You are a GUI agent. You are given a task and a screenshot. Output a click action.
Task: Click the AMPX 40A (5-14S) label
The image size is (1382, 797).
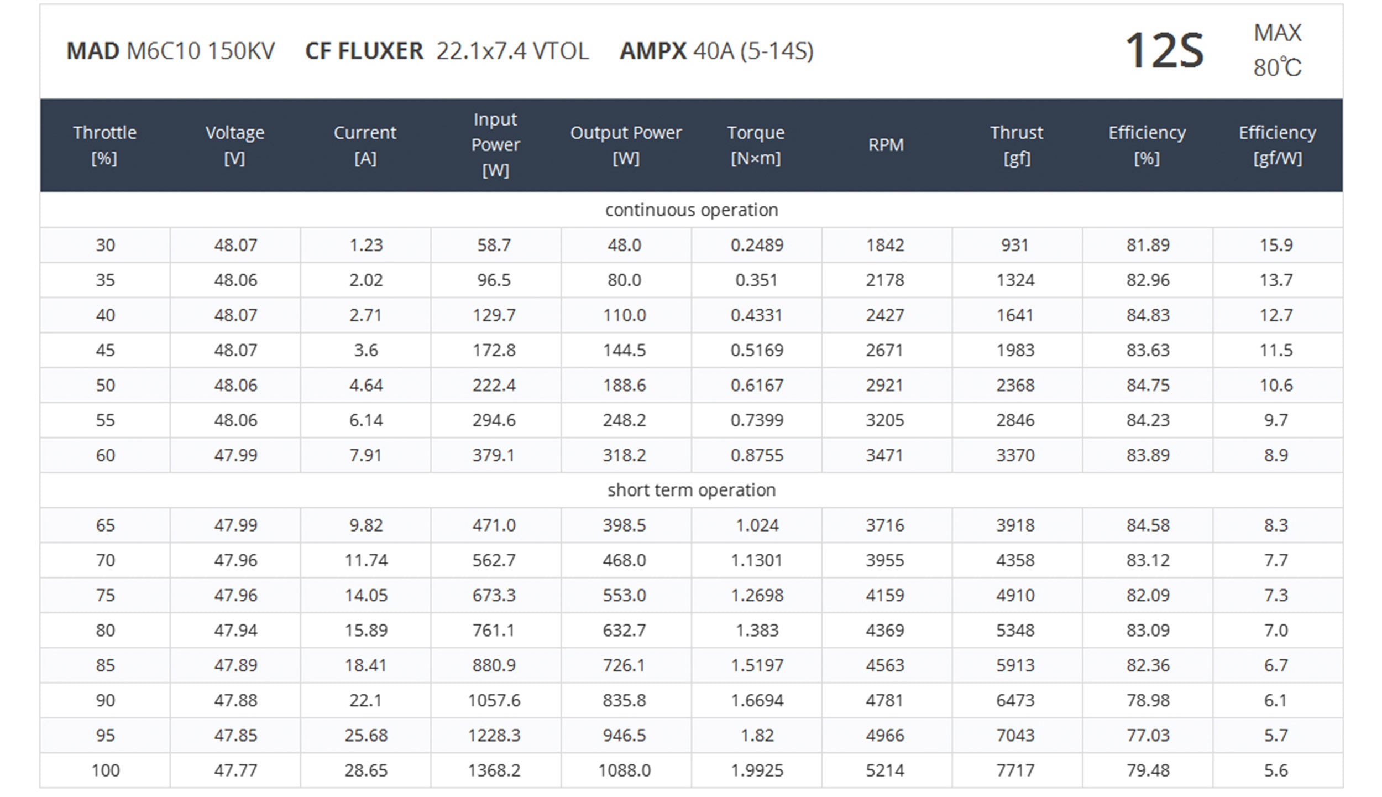[716, 51]
